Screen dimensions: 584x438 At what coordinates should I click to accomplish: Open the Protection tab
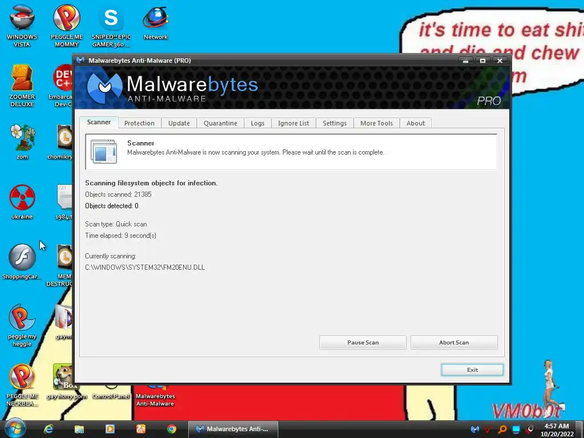click(139, 123)
